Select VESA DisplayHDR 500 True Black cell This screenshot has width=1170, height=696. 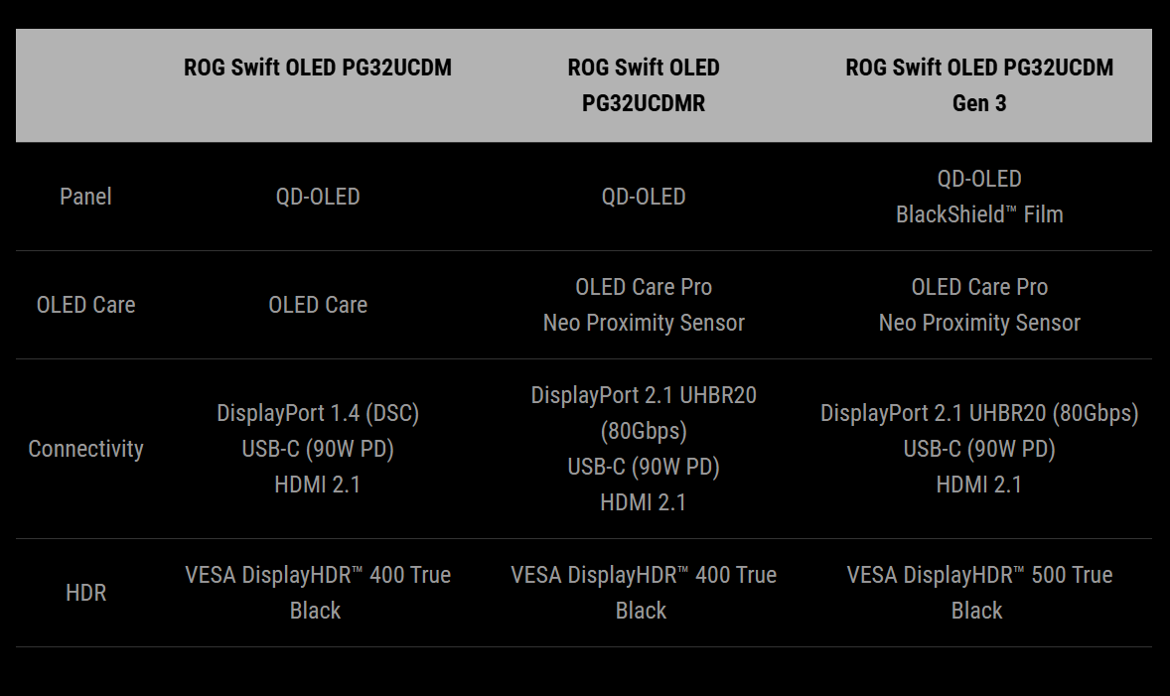(979, 593)
